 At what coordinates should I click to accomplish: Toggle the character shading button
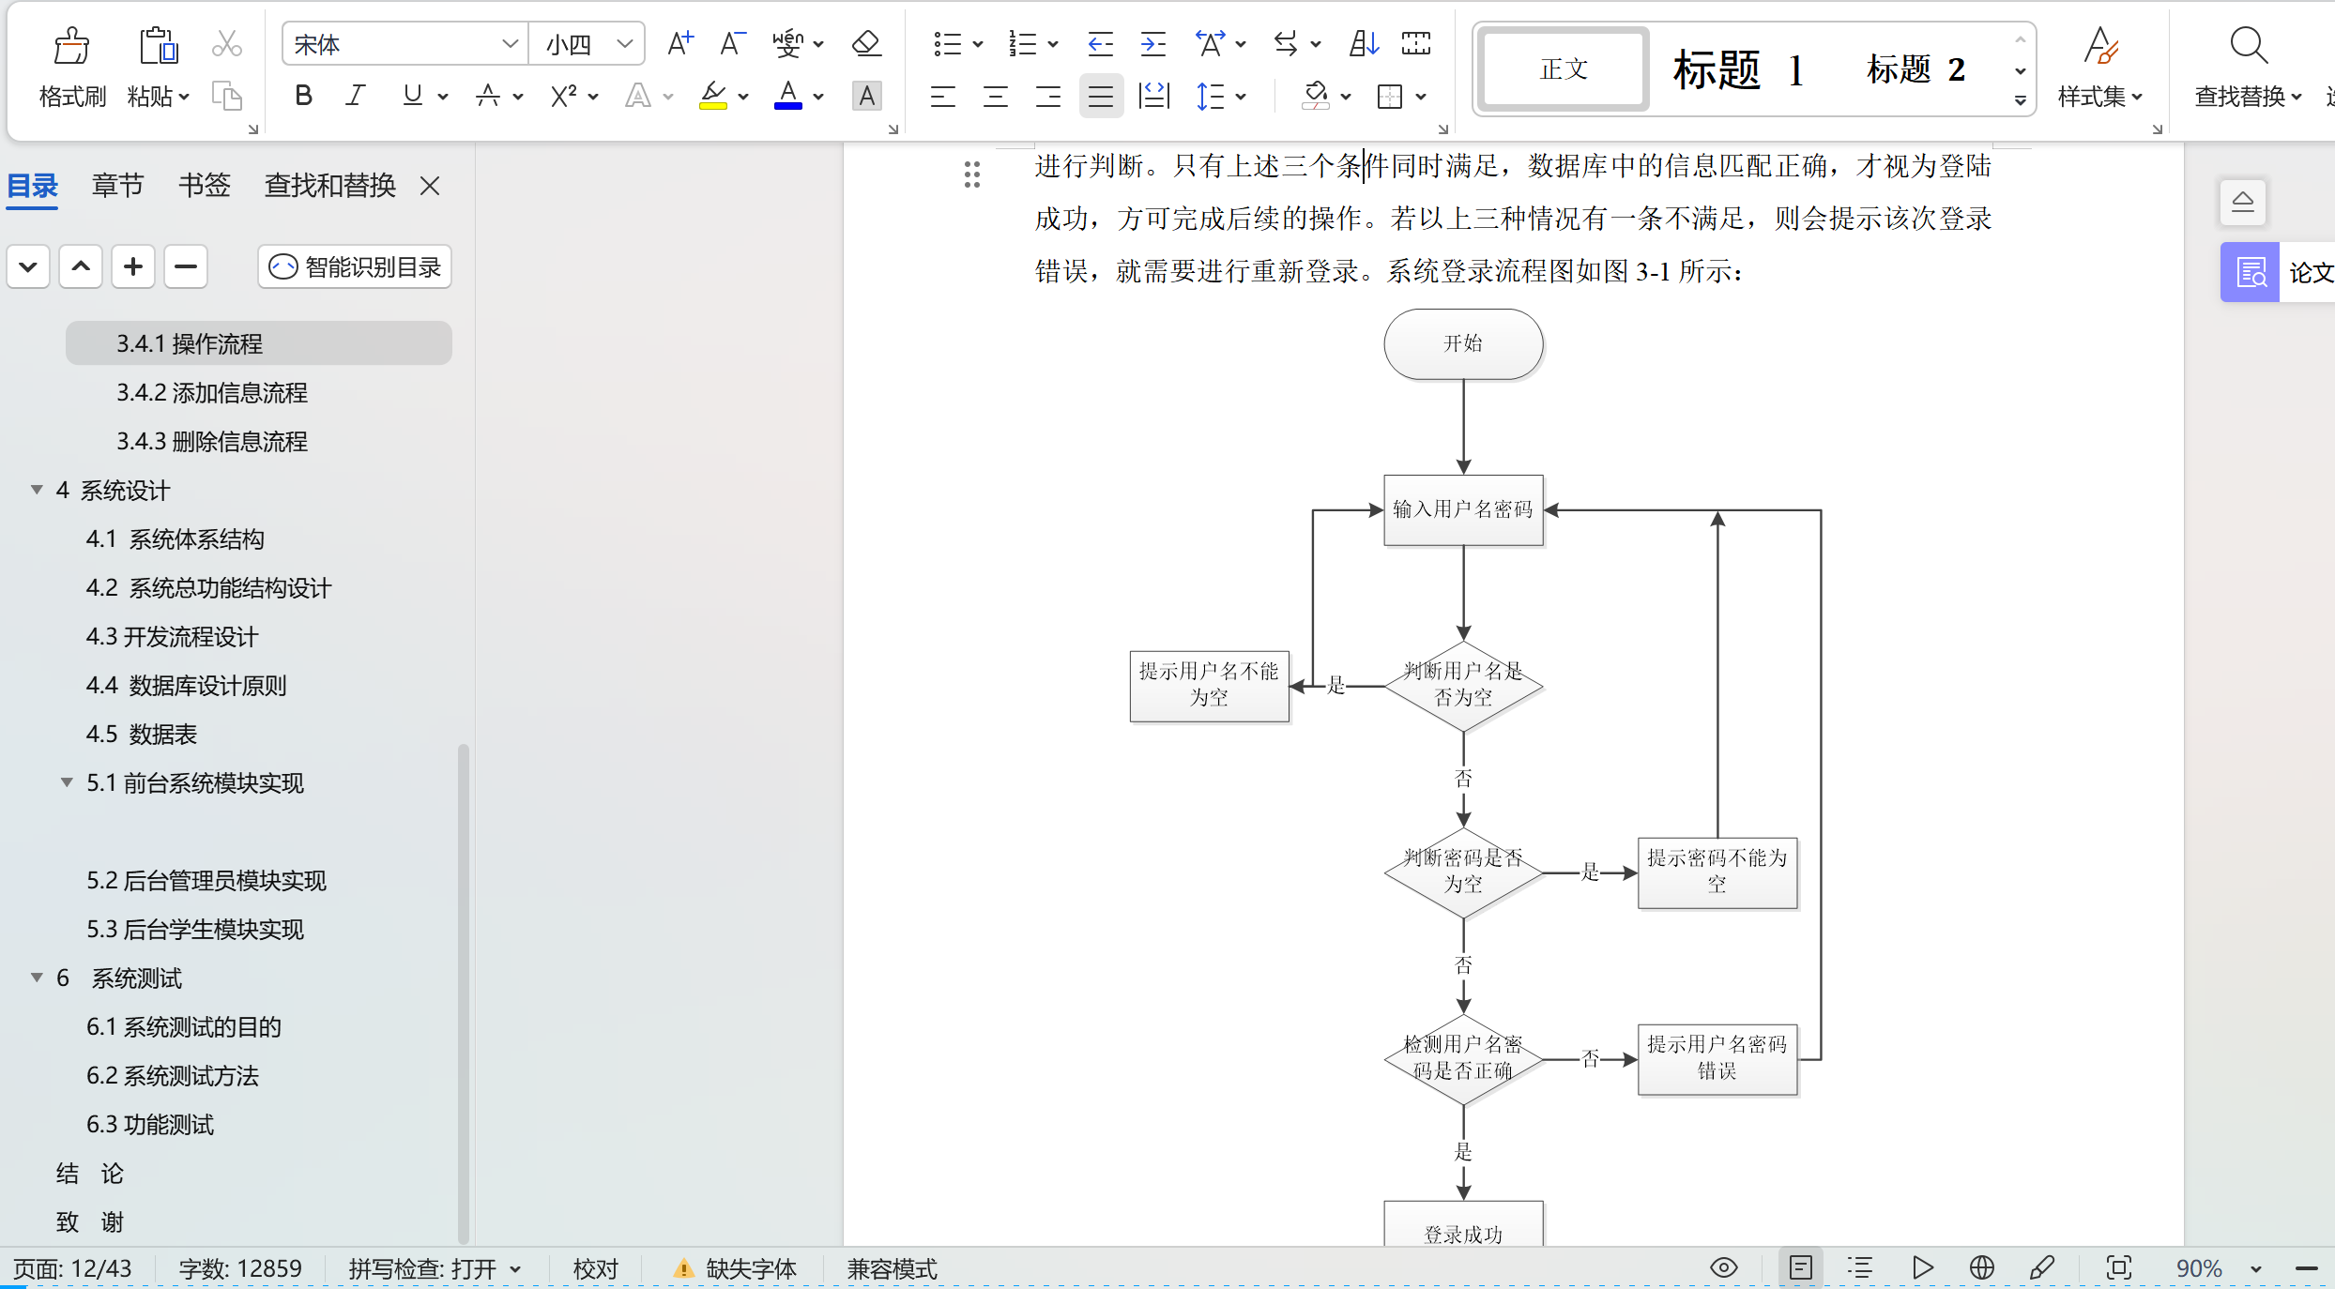866,96
